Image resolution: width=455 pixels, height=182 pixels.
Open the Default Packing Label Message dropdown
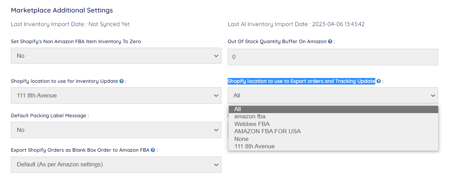click(116, 130)
